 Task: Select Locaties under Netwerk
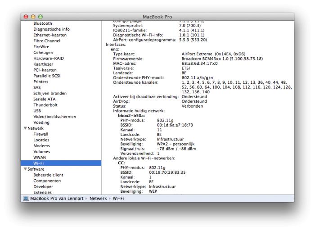tap(41, 140)
